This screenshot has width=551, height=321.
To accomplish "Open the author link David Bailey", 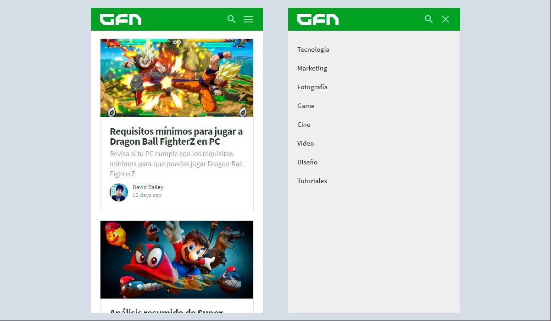I will click(148, 187).
